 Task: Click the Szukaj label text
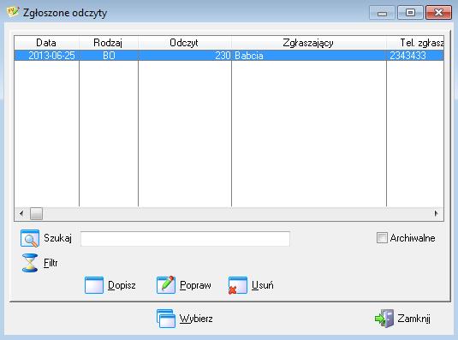pos(57,238)
